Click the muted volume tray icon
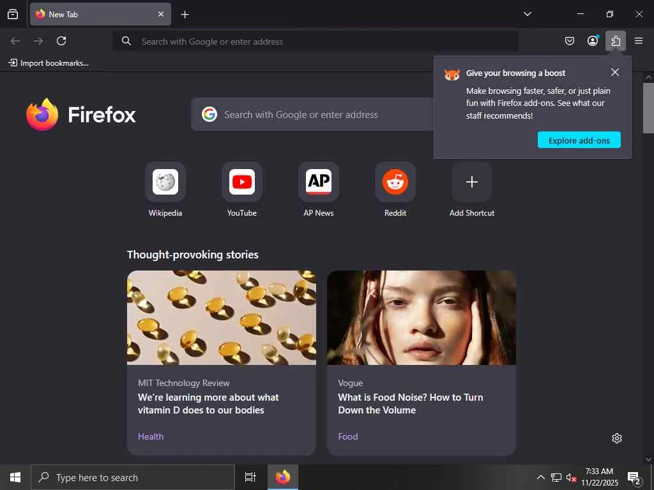 click(x=571, y=477)
